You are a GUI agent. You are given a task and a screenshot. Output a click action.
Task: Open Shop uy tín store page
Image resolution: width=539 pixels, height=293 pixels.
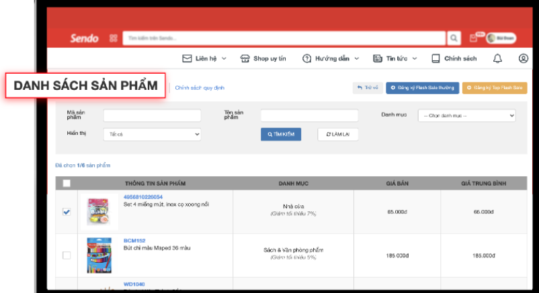click(x=263, y=58)
